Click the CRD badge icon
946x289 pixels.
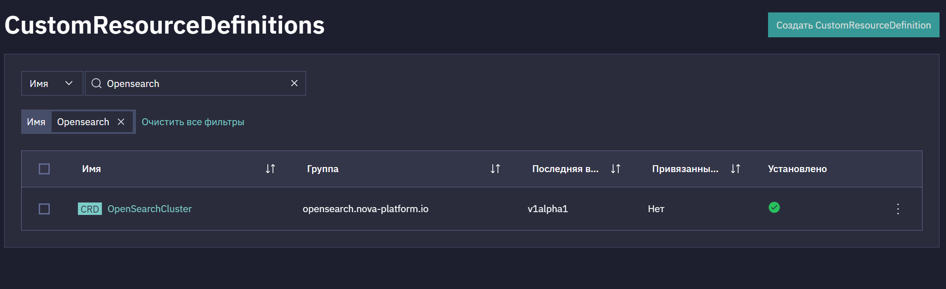pos(90,209)
